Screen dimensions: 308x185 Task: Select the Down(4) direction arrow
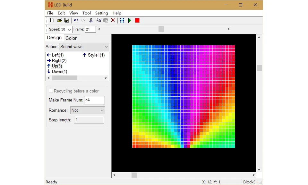[57, 72]
